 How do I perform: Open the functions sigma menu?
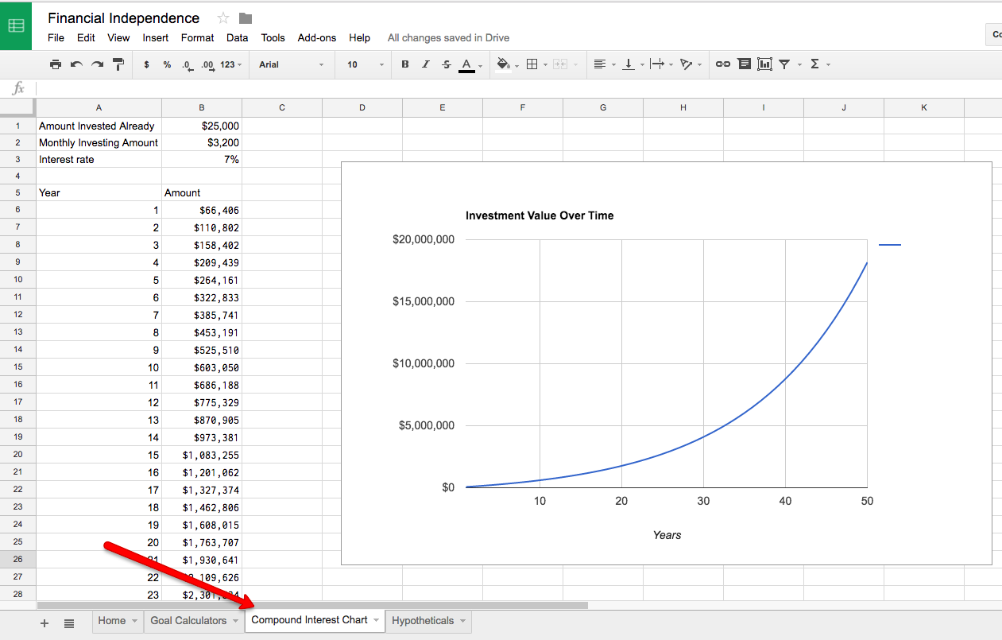tap(819, 64)
